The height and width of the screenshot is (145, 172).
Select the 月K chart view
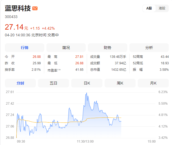(x=153, y=83)
